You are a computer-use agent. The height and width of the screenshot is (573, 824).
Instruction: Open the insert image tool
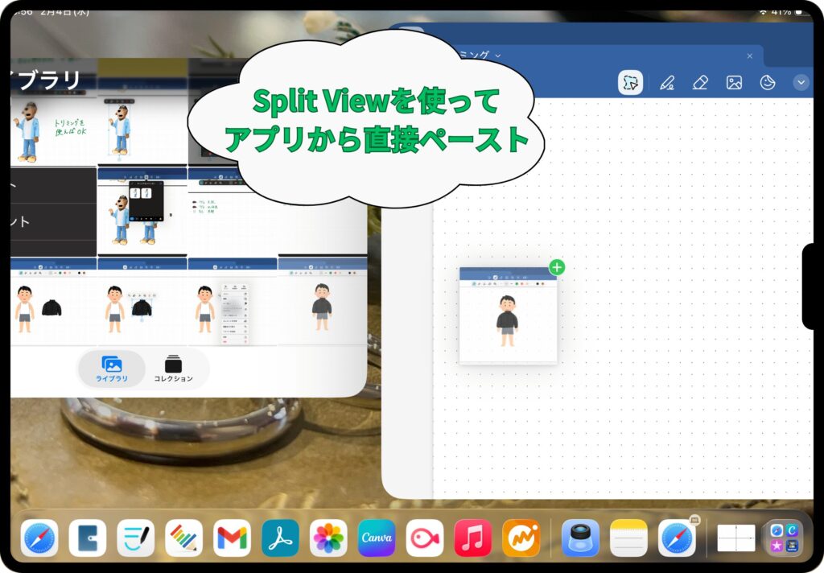734,83
